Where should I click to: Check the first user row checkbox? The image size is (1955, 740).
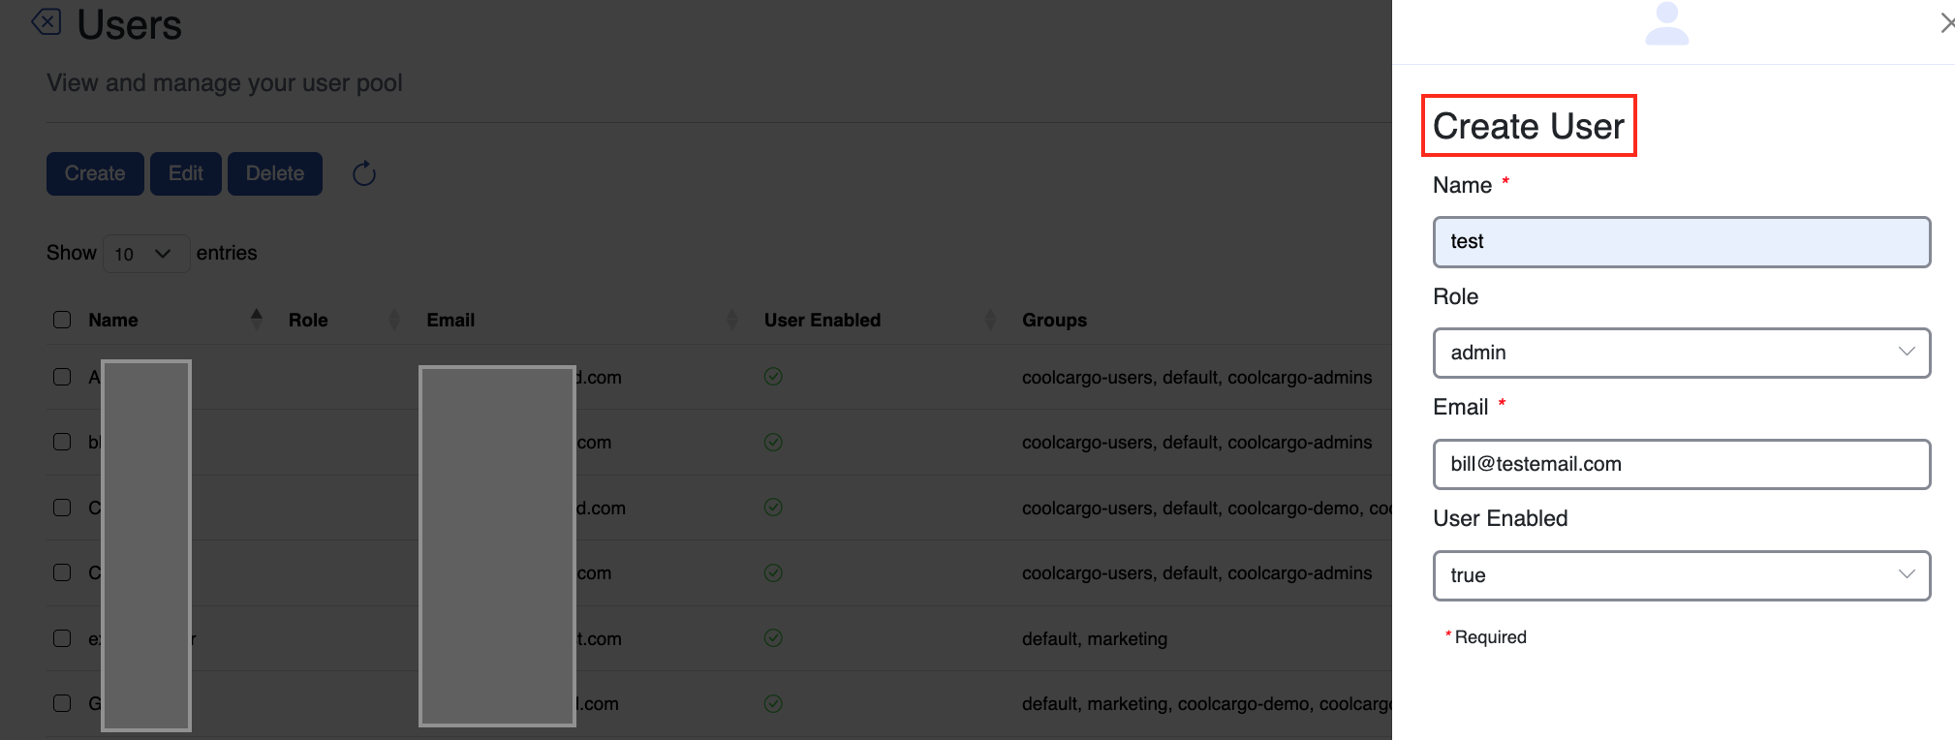pos(62,377)
